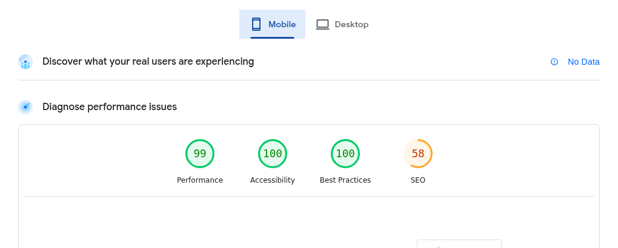
Task: Click the Best Practices label
Action: click(x=345, y=180)
